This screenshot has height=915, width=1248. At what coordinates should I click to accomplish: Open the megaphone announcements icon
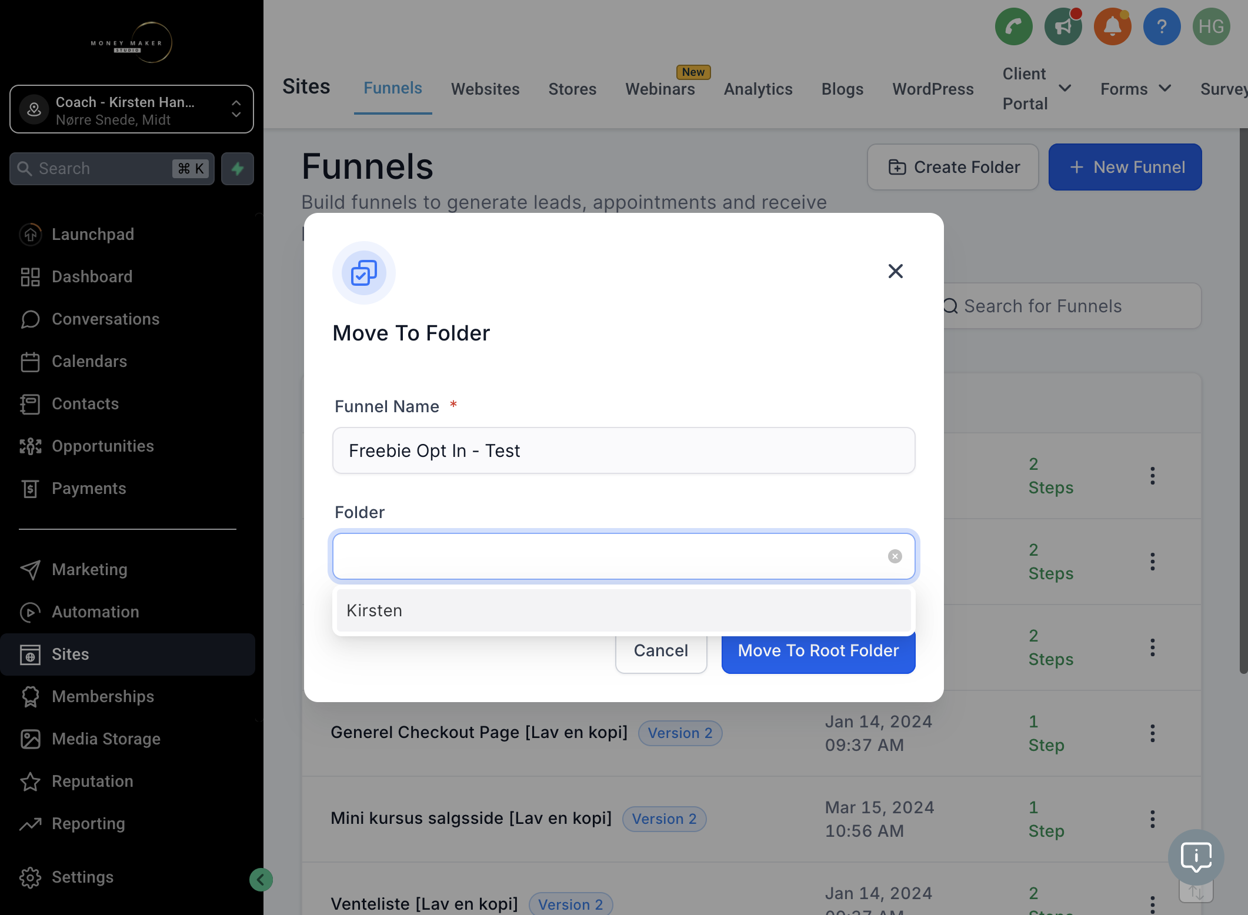(1063, 26)
